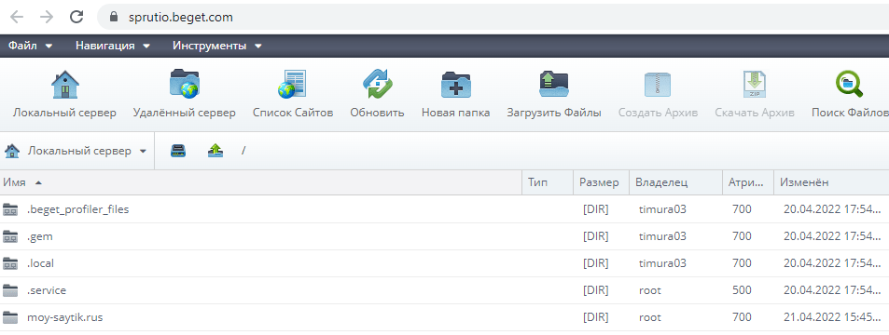
Task: Select the moy-saytik.rus folder name
Action: pyautogui.click(x=64, y=317)
